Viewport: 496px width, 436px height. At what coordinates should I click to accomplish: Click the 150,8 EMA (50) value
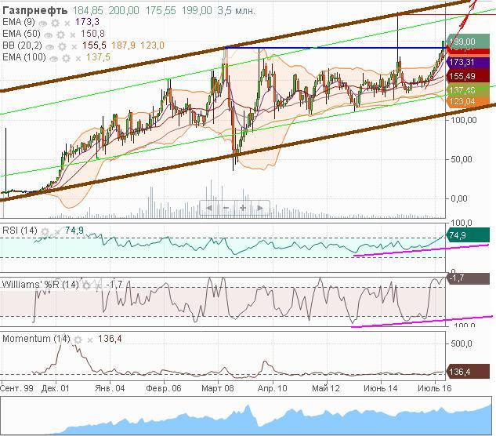[x=92, y=34]
